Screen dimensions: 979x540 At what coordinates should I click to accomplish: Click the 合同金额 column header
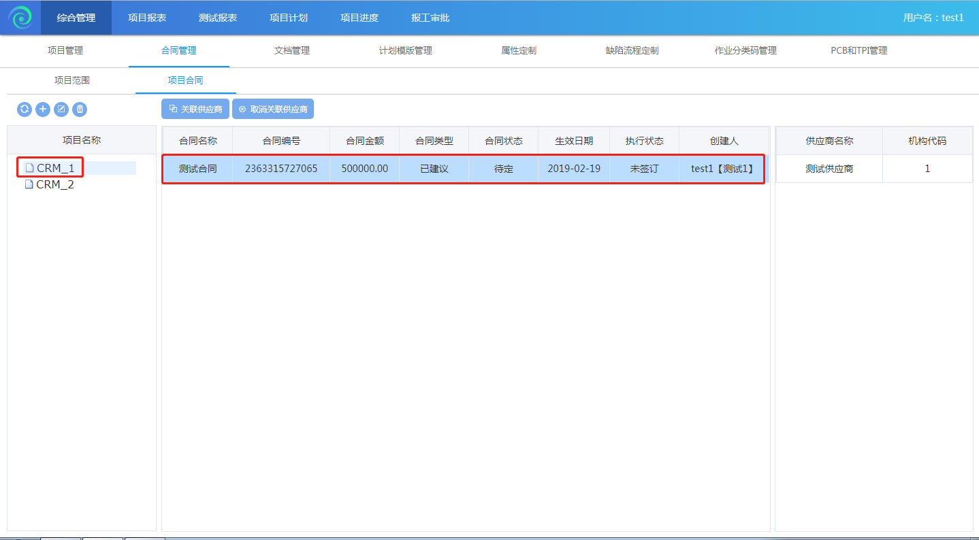pos(365,141)
